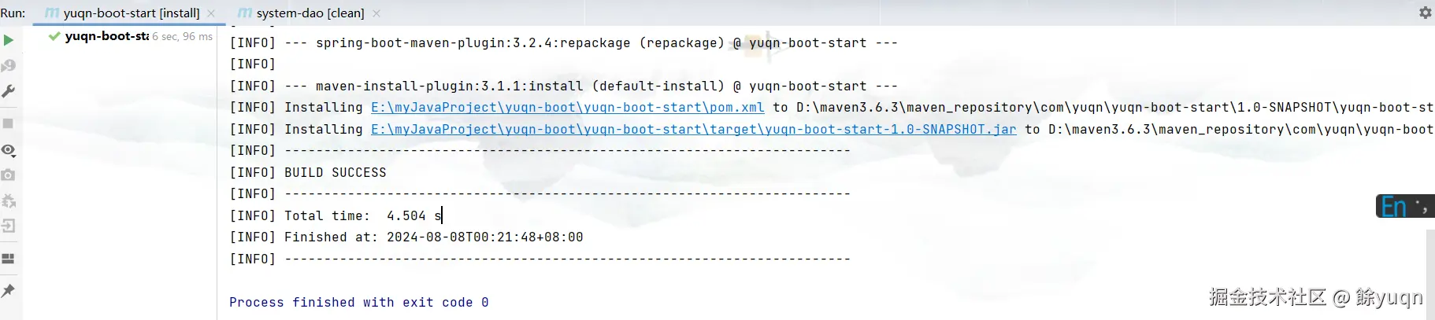Click the Exit import icon in sidebar
This screenshot has height=320, width=1435.
click(8, 226)
